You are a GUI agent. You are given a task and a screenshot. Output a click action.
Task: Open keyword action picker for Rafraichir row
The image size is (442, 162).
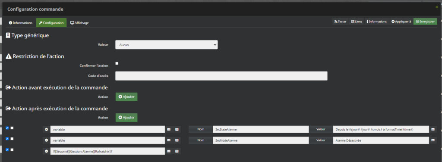tap(169, 151)
